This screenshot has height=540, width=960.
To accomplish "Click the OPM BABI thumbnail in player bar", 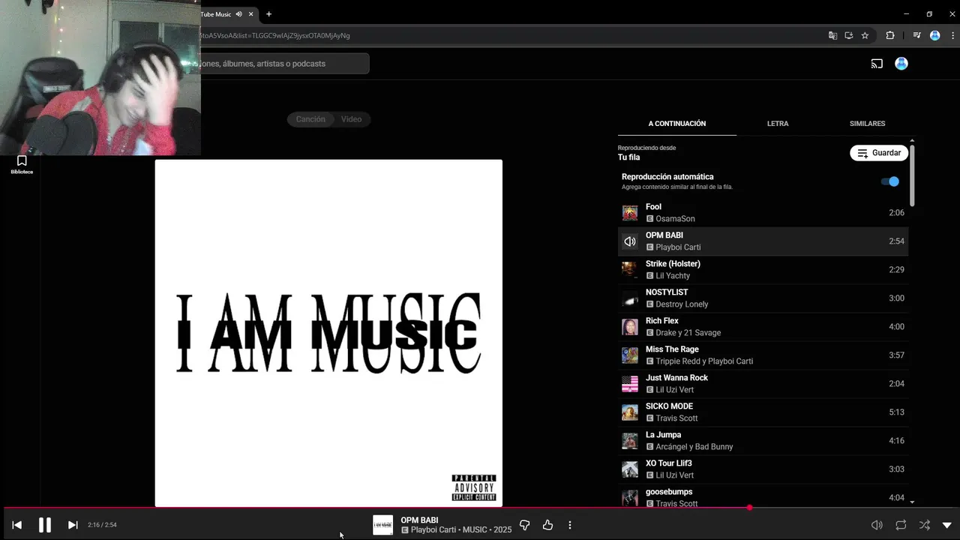I will click(382, 525).
